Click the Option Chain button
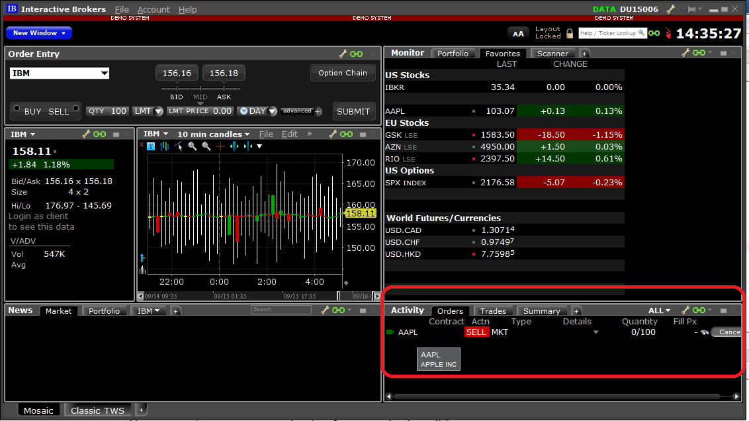749x421 pixels. [x=343, y=73]
